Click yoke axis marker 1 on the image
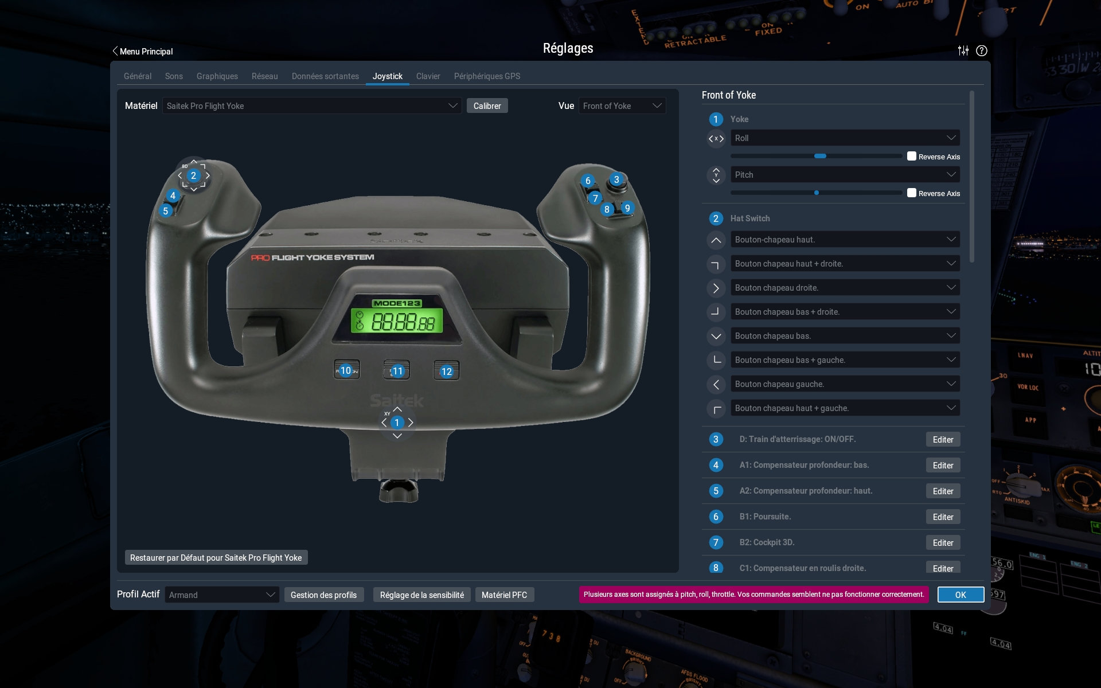Viewport: 1101px width, 688px height. click(x=397, y=423)
